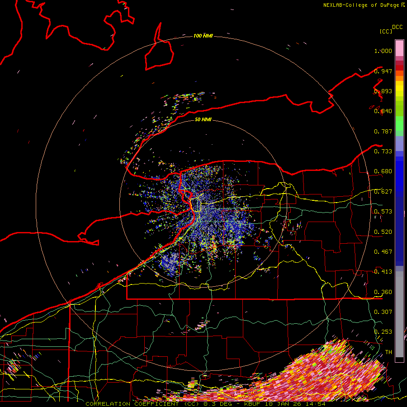Click the 0.787 color scale value
The image size is (407, 407).
(383, 131)
